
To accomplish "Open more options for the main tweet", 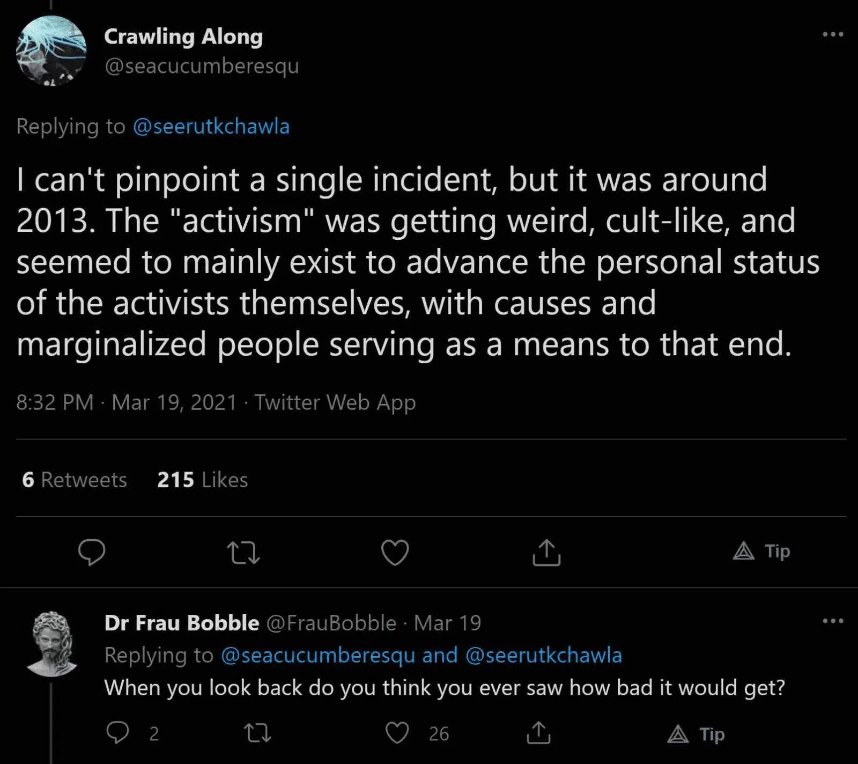I will (832, 34).
